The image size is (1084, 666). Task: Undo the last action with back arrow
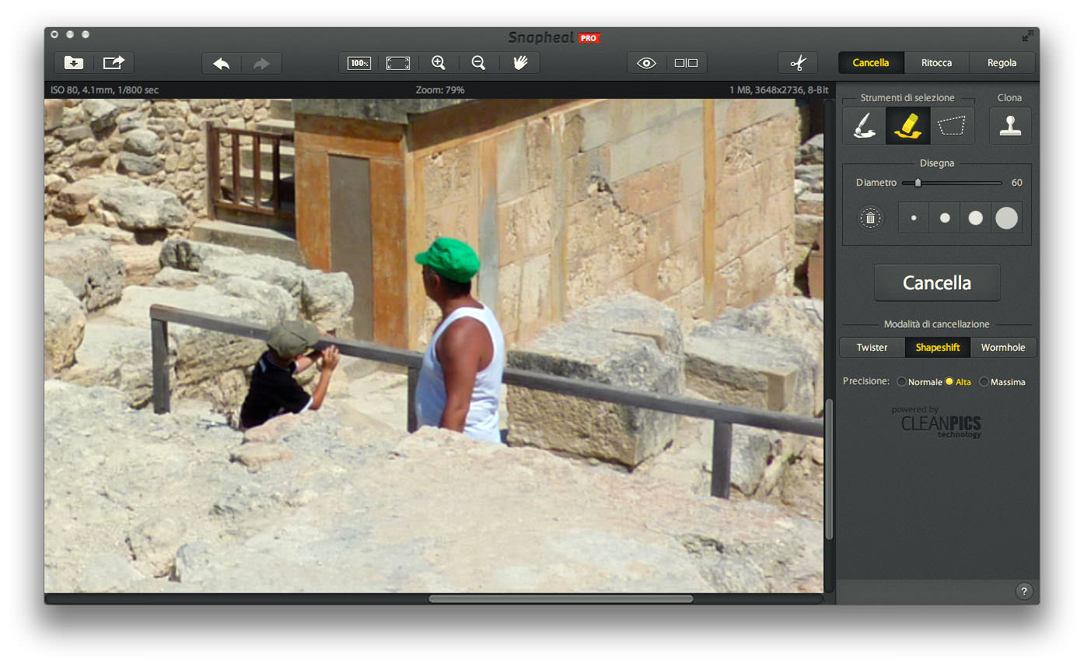point(222,63)
